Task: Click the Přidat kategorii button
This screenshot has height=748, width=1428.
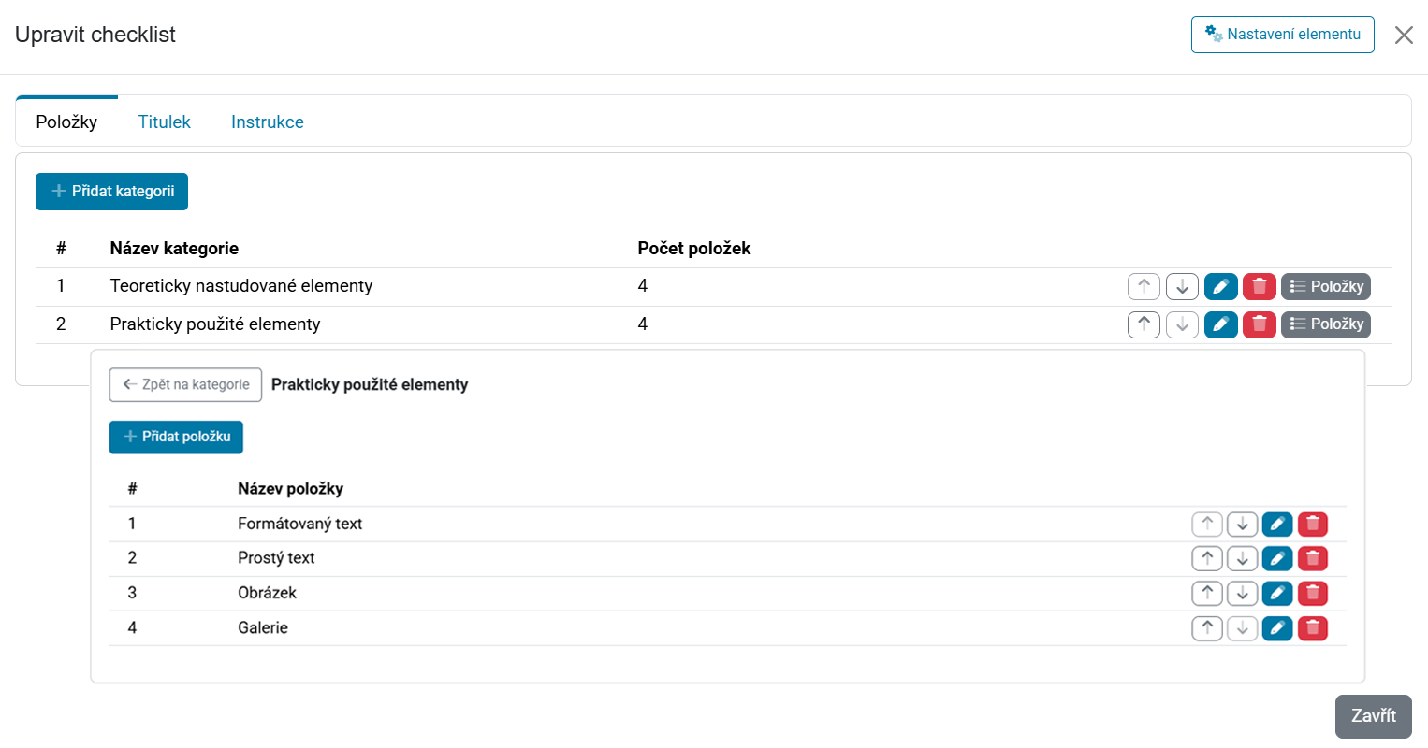Action: pos(112,191)
